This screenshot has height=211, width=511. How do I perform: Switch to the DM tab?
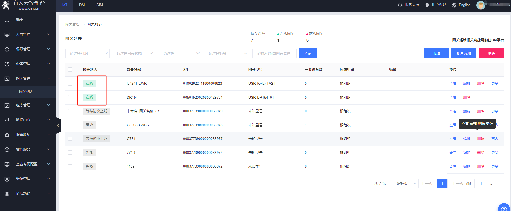(x=82, y=5)
